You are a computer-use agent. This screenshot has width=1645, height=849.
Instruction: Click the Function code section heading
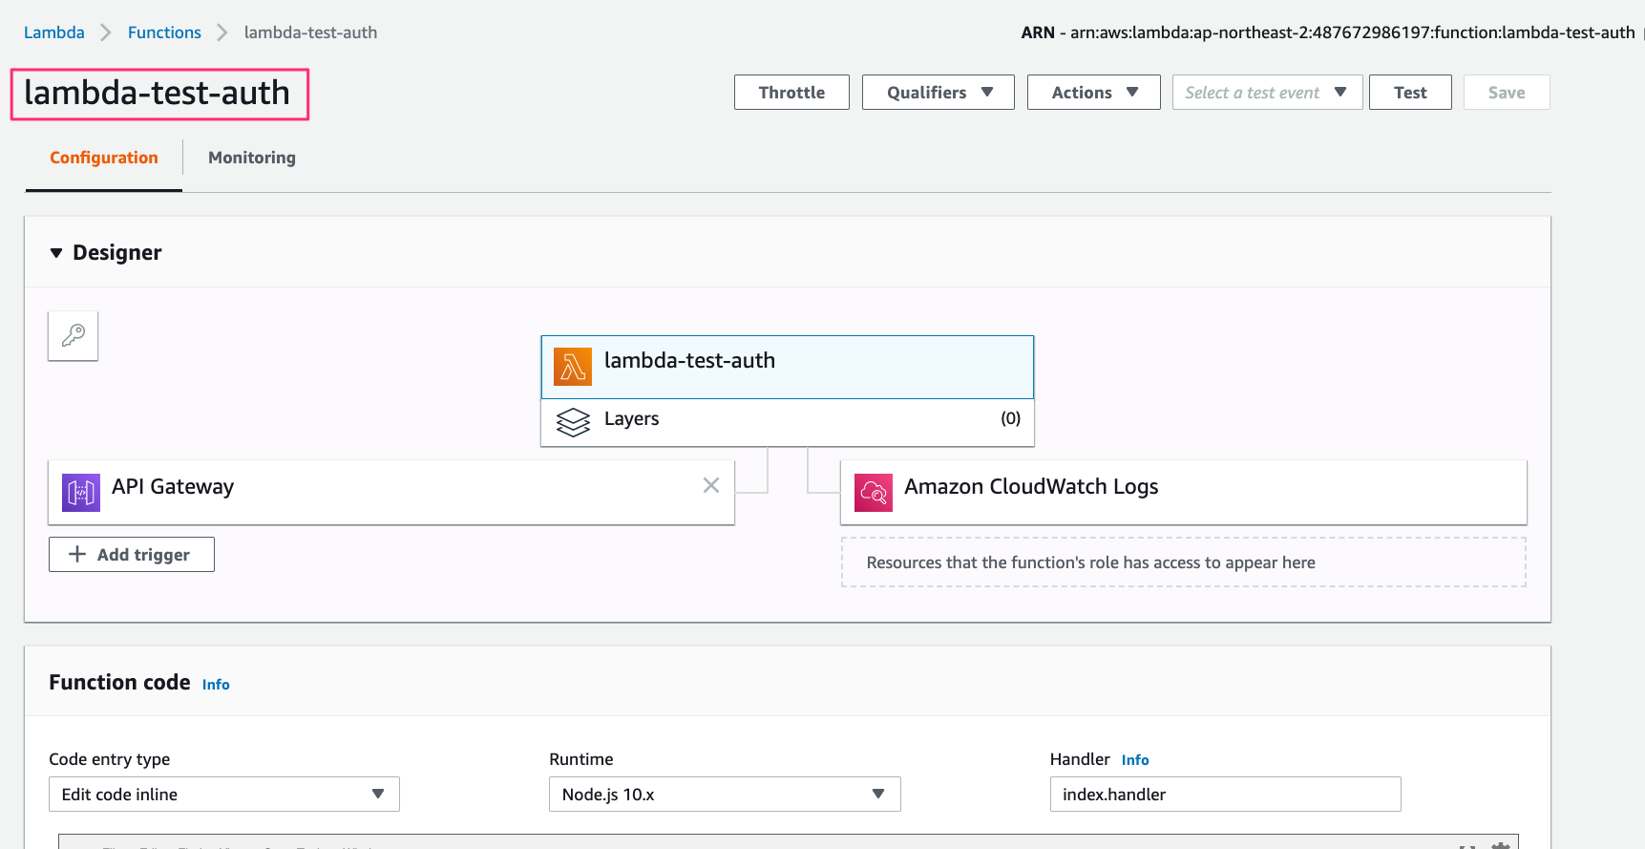coord(119,682)
